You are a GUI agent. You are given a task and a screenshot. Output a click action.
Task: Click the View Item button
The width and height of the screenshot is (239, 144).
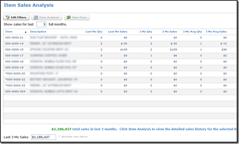pyautogui.click(x=77, y=17)
